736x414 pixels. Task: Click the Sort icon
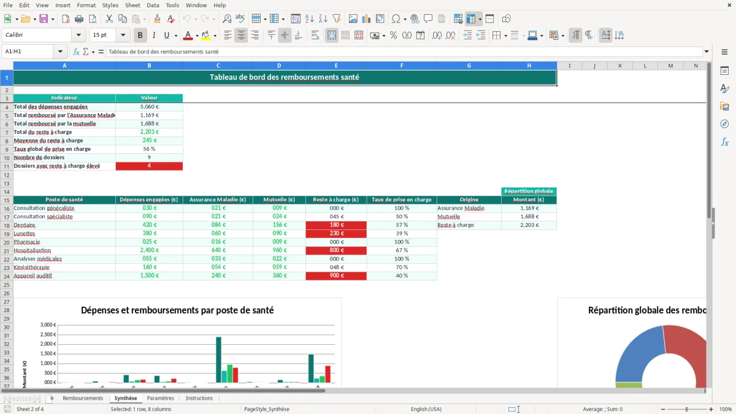click(x=296, y=19)
